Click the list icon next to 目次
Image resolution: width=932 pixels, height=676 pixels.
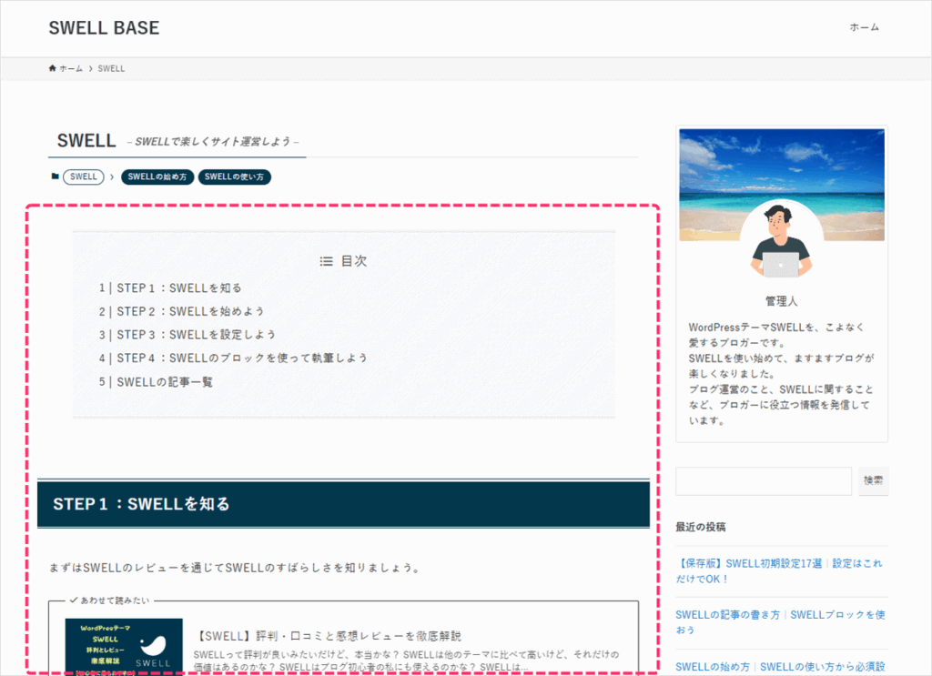pyautogui.click(x=327, y=261)
